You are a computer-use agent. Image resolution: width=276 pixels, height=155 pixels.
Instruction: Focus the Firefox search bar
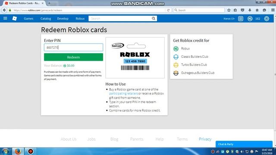click(x=199, y=10)
